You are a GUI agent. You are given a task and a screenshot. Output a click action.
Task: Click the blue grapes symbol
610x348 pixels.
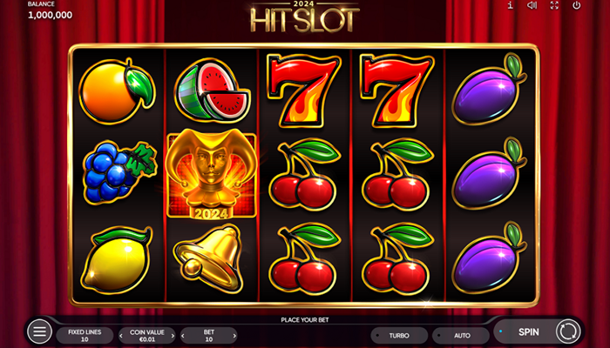[x=120, y=173]
